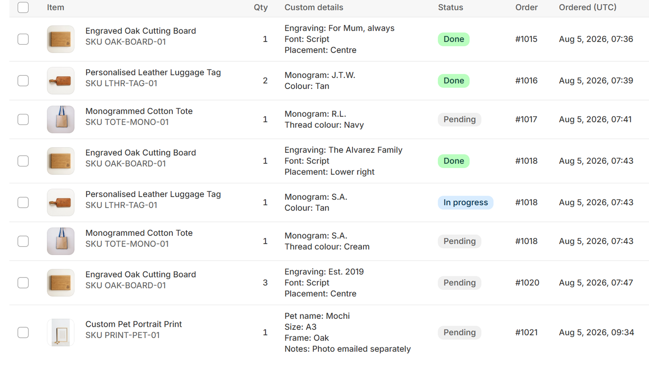Tick the checkbox for Custom Pet Portrait Print
The image size is (649, 365).
click(23, 333)
